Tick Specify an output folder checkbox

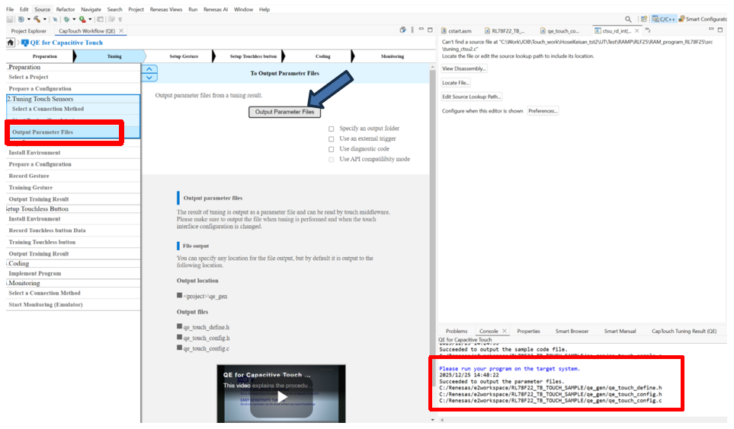332,129
